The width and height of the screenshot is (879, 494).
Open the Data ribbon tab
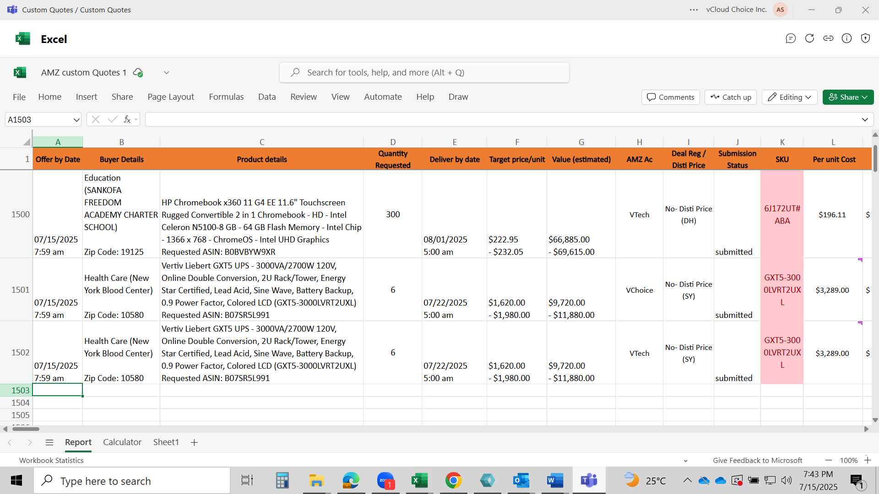267,97
